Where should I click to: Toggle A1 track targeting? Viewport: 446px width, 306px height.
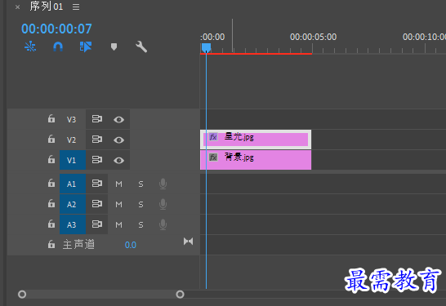73,184
